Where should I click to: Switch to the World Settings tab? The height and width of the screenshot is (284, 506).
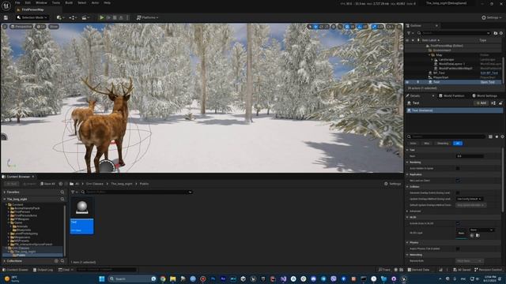(x=485, y=96)
